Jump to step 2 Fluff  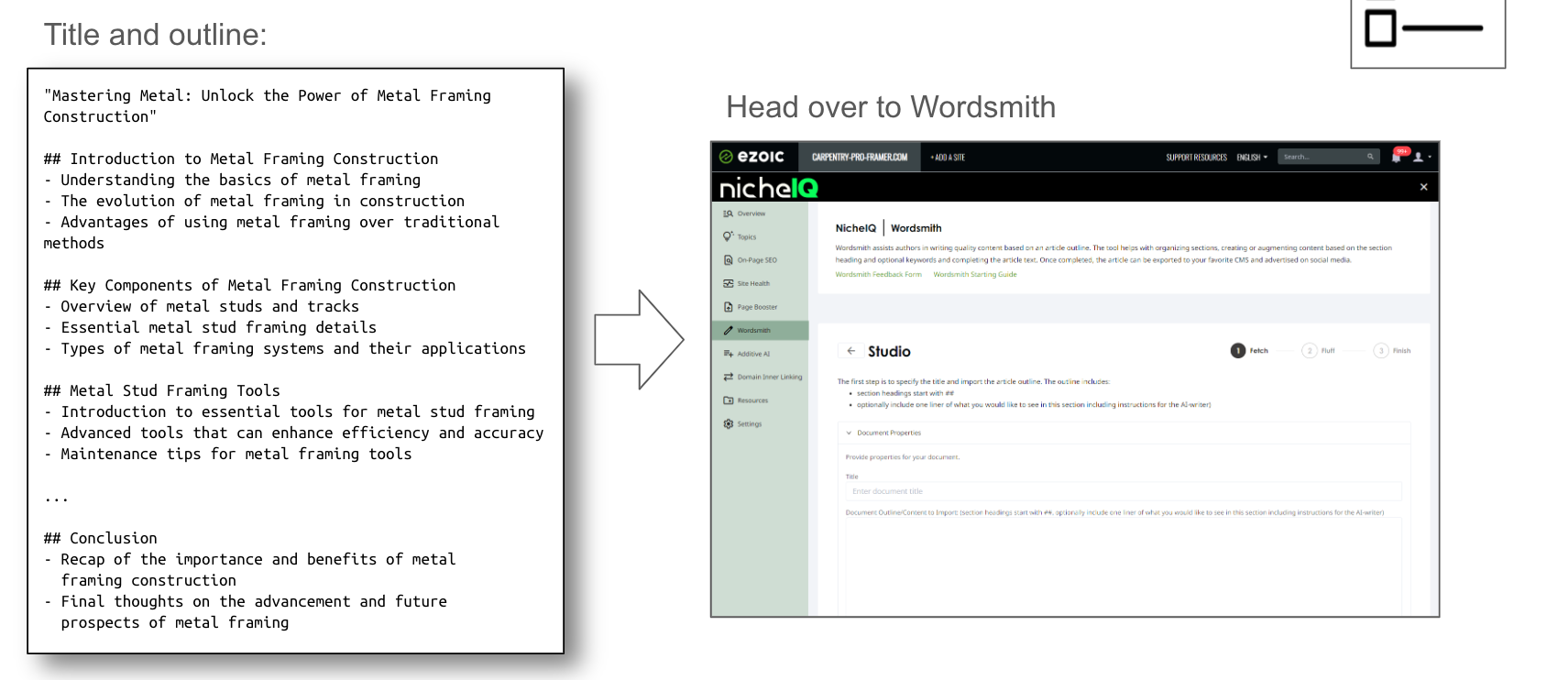(1318, 350)
